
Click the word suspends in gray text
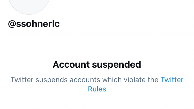[x=51, y=80]
